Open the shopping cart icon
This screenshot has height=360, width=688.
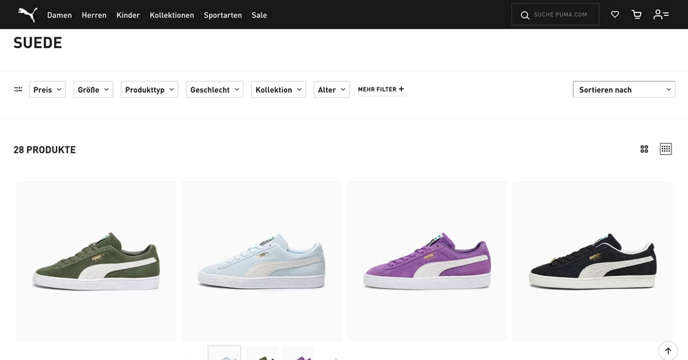coord(636,14)
